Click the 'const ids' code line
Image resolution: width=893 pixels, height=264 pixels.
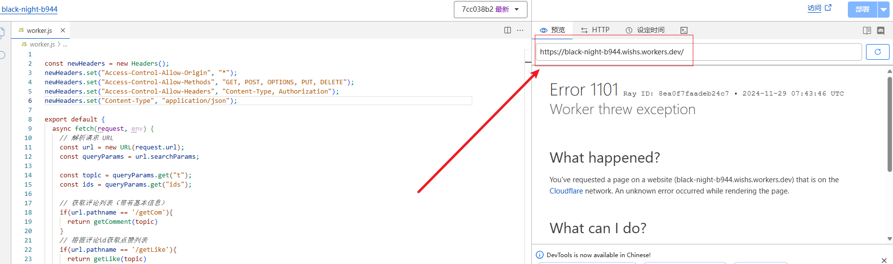coord(126,185)
